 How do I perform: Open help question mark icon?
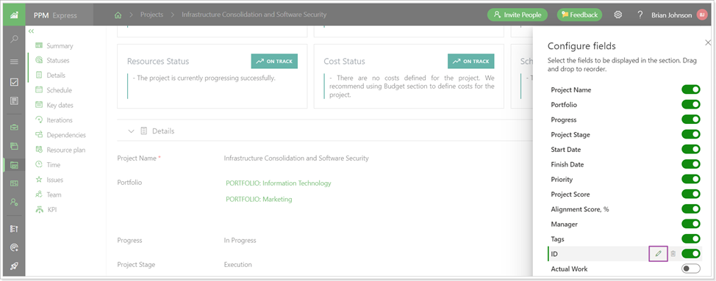tap(640, 15)
